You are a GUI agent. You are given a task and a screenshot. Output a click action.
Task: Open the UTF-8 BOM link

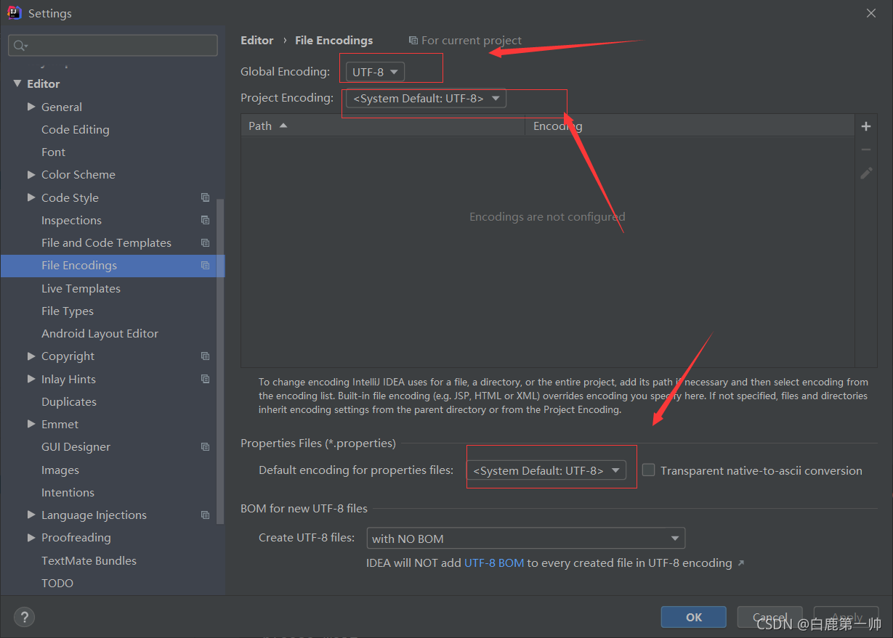494,563
